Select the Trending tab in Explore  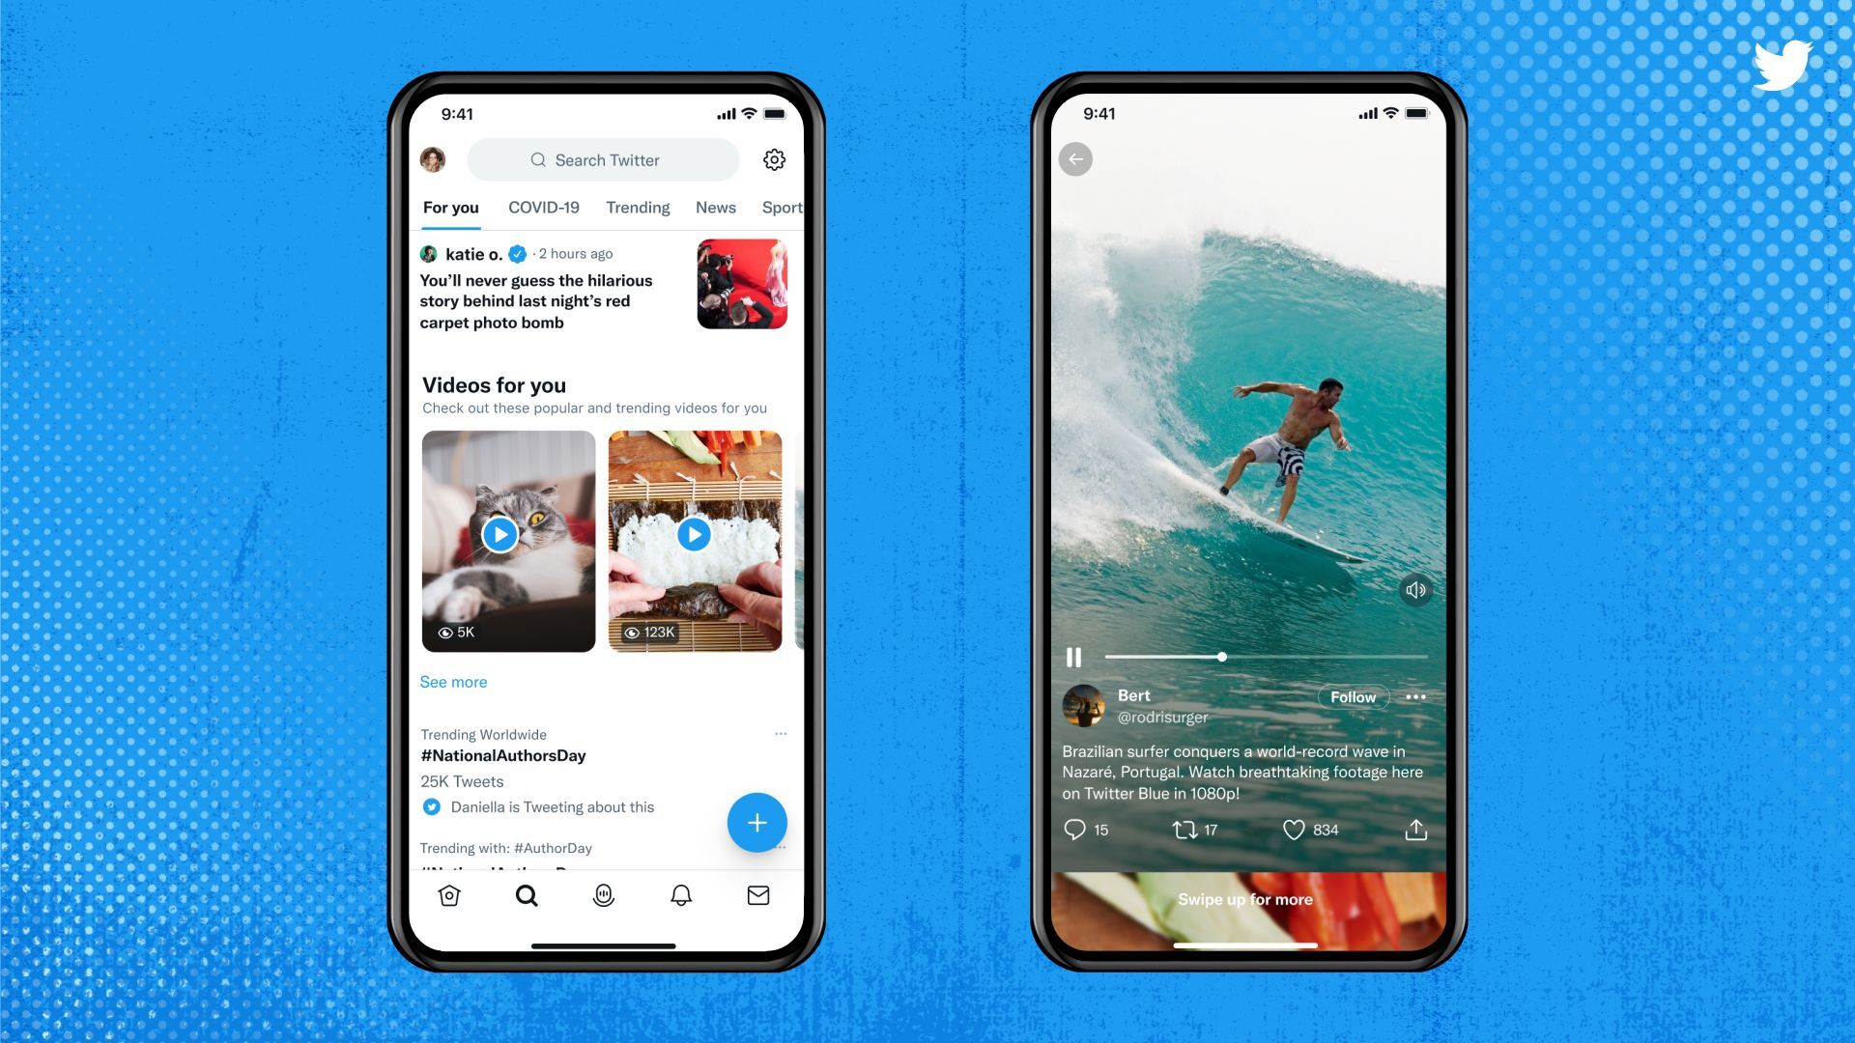[637, 207]
